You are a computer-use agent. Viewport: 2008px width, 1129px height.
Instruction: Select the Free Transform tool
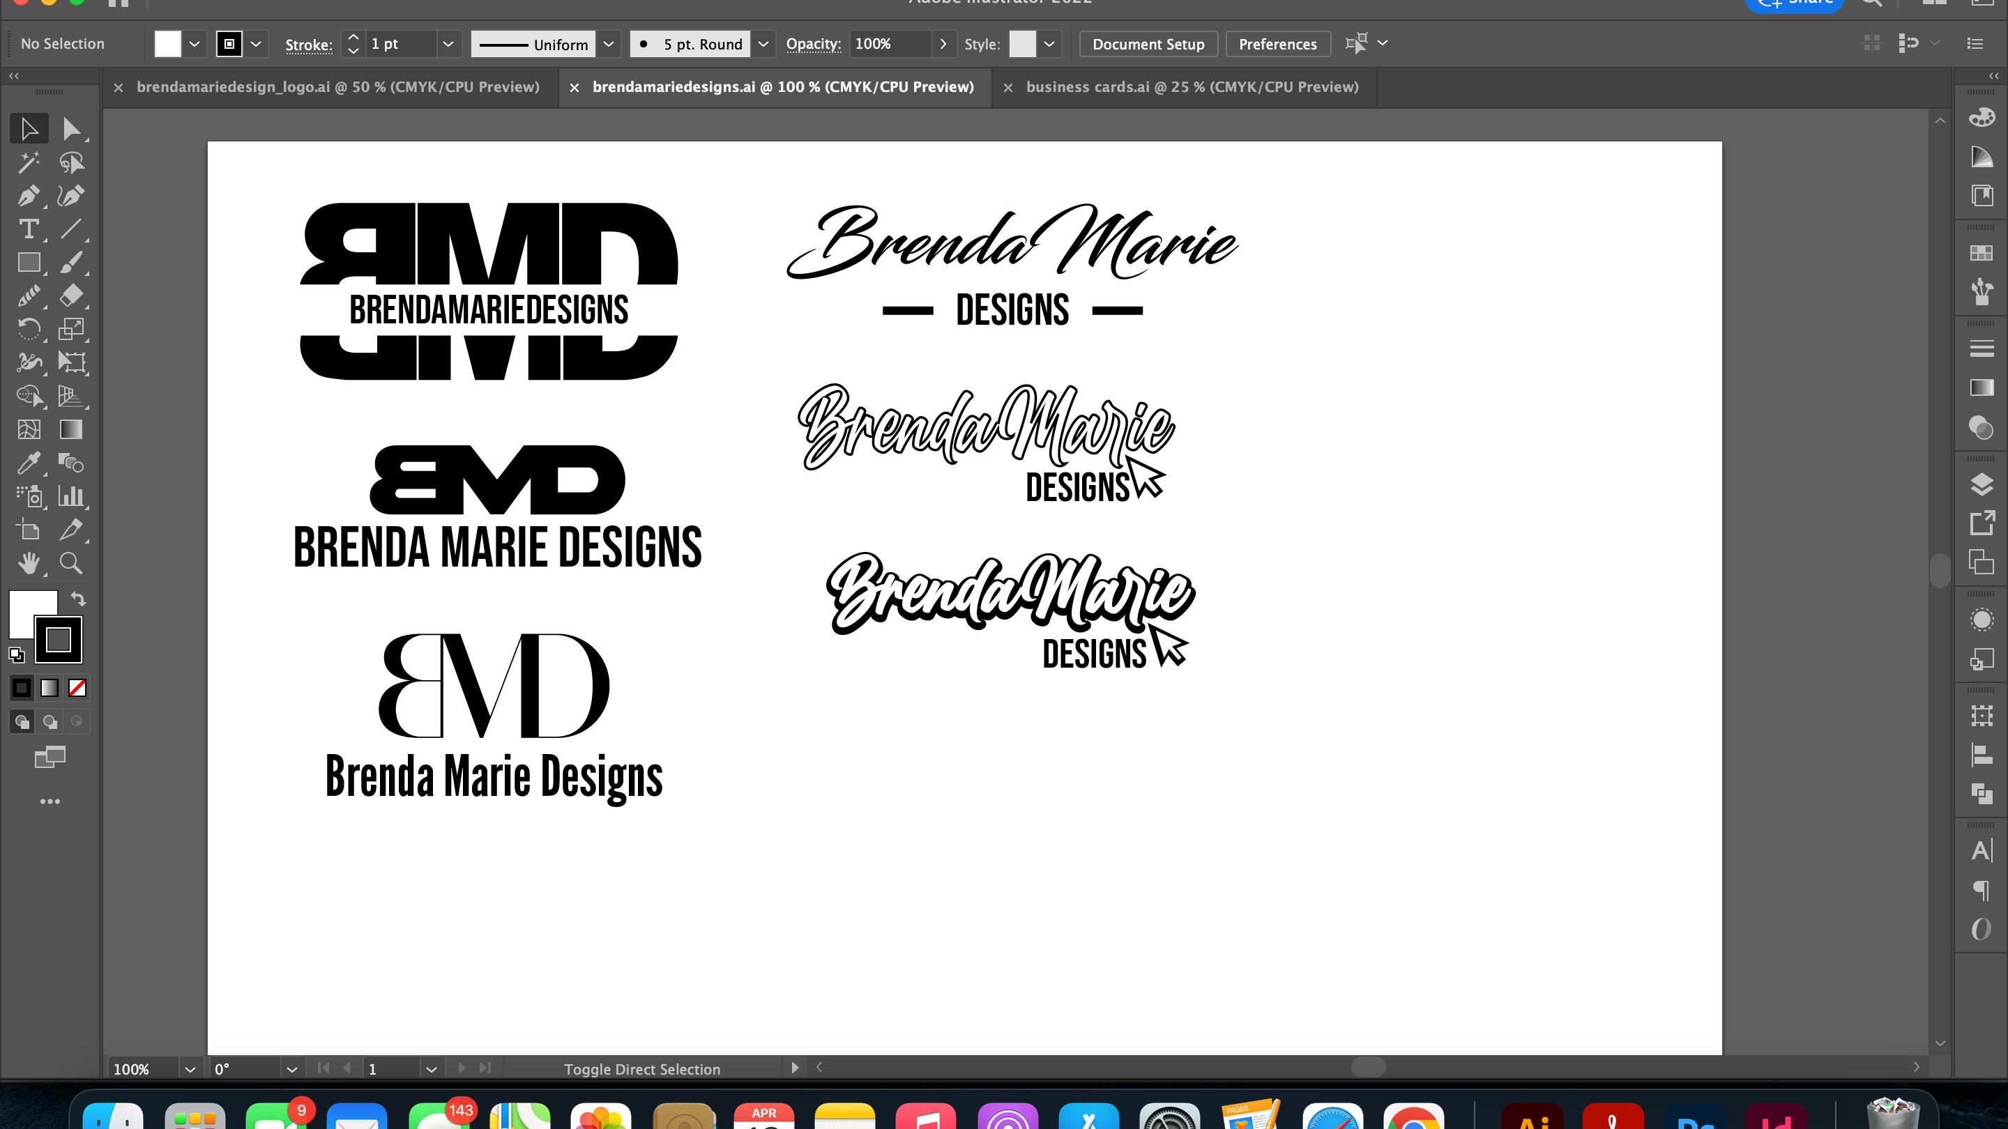pyautogui.click(x=71, y=362)
